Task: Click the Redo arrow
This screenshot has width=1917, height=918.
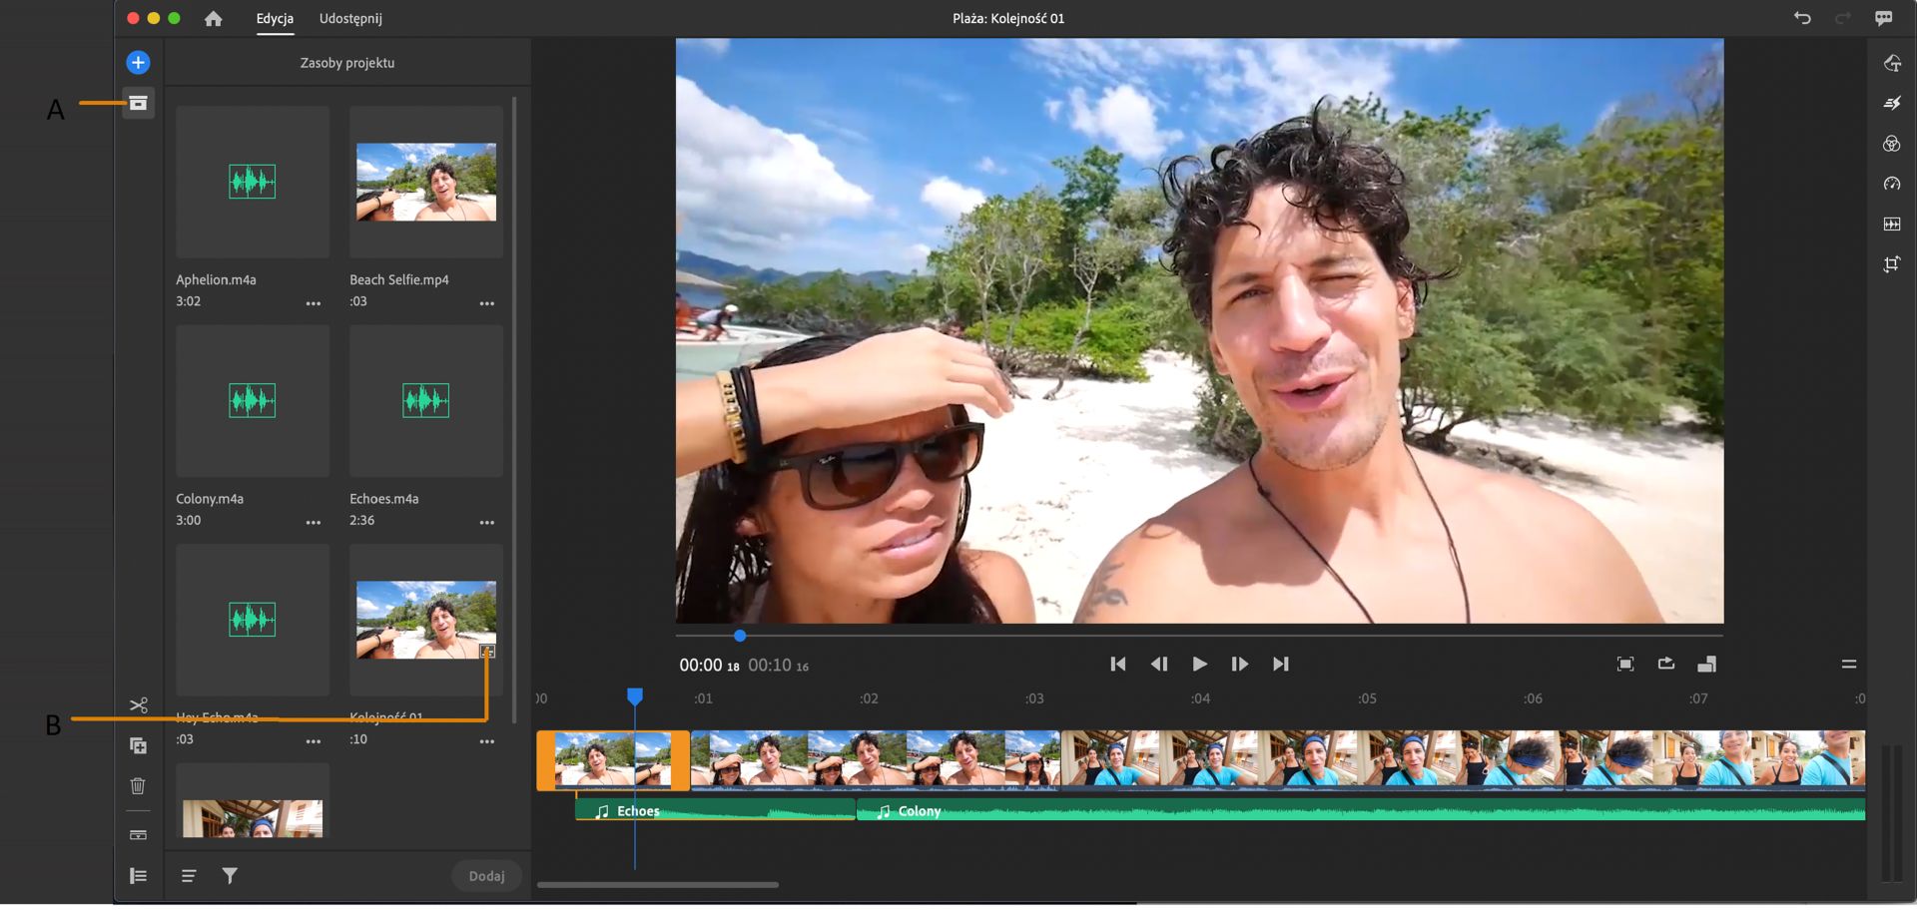Action: click(1843, 18)
